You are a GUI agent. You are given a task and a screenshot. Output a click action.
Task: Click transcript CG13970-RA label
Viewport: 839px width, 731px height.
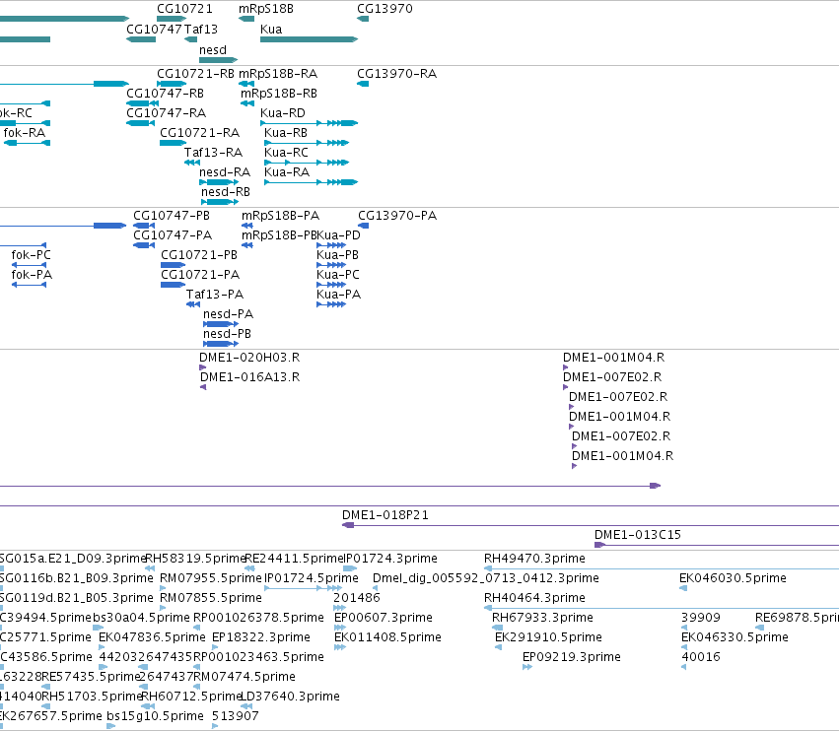coord(396,74)
